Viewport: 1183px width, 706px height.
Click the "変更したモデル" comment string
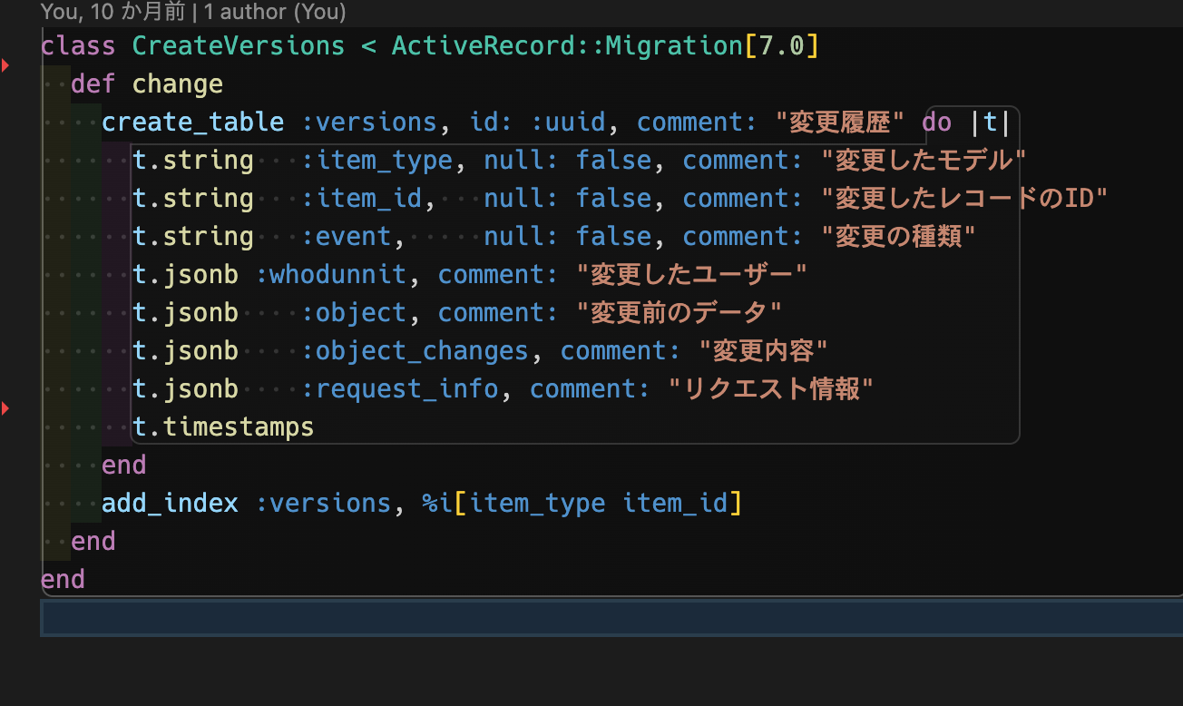(923, 160)
